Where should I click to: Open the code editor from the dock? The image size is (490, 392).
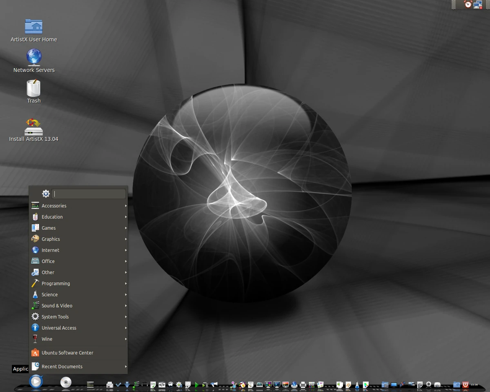[x=162, y=384]
